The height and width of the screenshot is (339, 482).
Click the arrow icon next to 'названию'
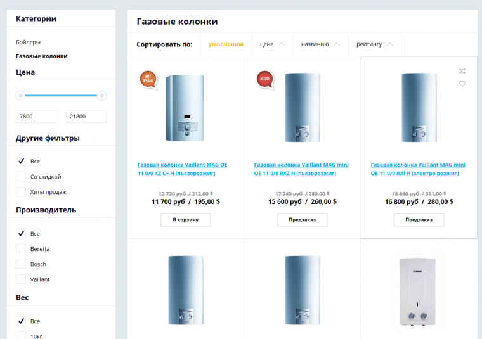point(337,44)
